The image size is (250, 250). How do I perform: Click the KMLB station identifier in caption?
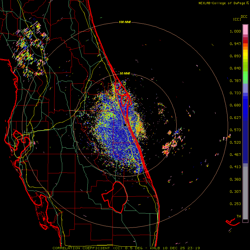click(156, 248)
